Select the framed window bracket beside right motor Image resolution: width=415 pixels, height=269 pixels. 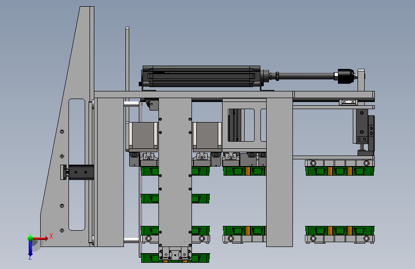tap(244, 125)
